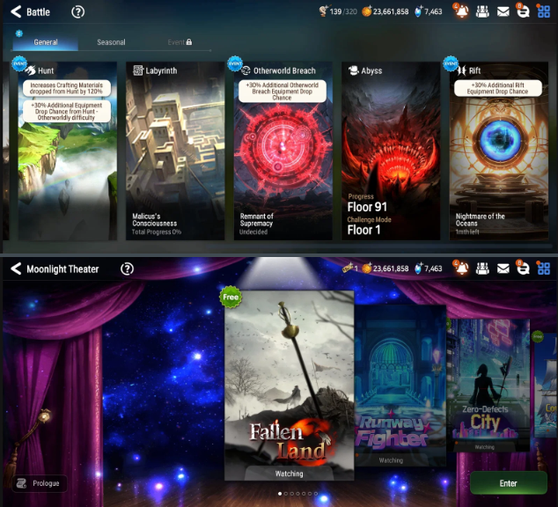Viewport: 558px width, 507px height.
Task: Tap the Free badge on Fallen Land
Action: (x=231, y=297)
